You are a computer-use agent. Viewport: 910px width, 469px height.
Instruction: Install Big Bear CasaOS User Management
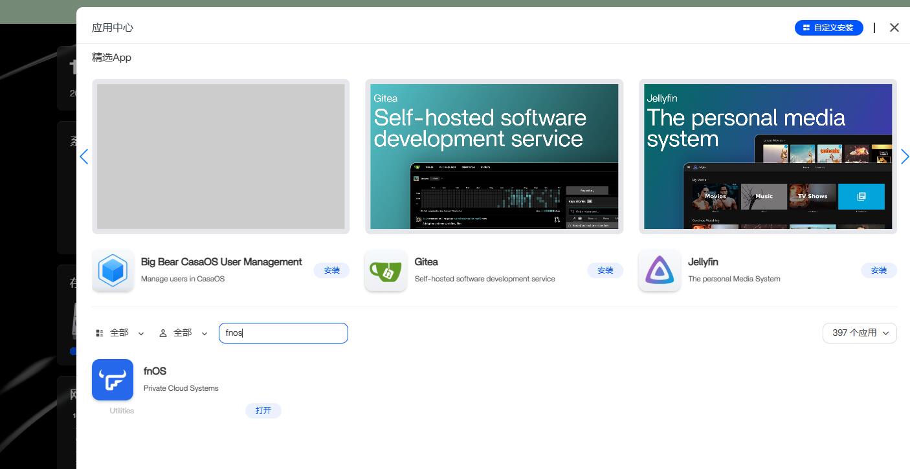tap(332, 270)
